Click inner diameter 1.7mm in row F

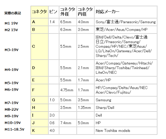point(85,90)
